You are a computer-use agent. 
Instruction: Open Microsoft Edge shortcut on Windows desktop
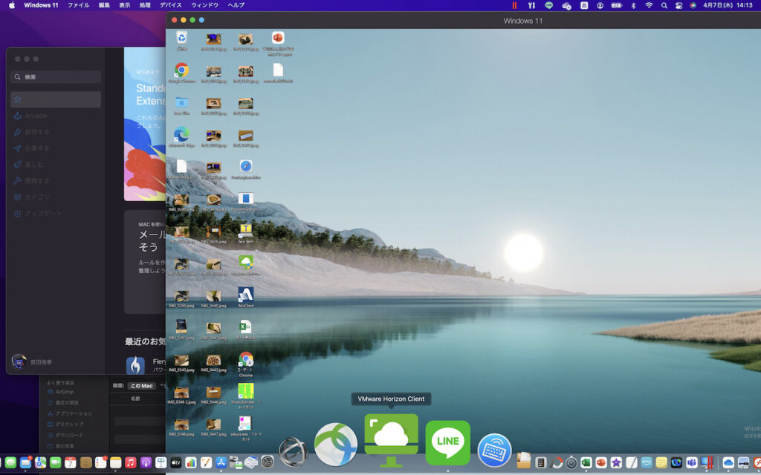181,135
